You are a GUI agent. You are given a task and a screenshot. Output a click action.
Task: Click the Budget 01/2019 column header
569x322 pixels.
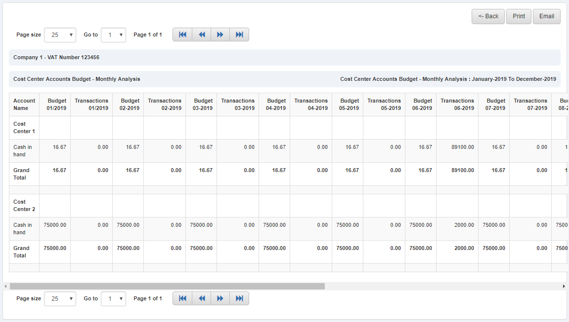[x=56, y=104]
